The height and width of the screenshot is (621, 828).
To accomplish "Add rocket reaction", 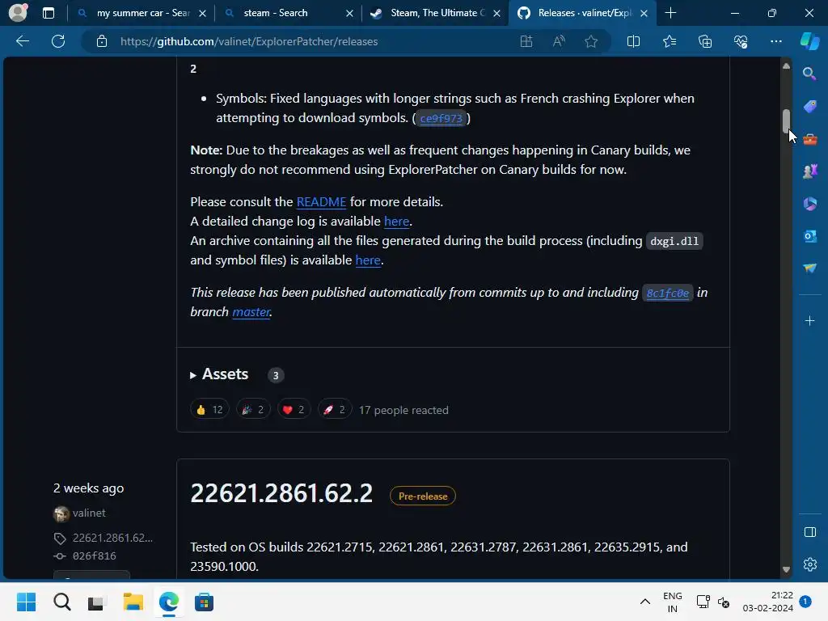I will 334,410.
